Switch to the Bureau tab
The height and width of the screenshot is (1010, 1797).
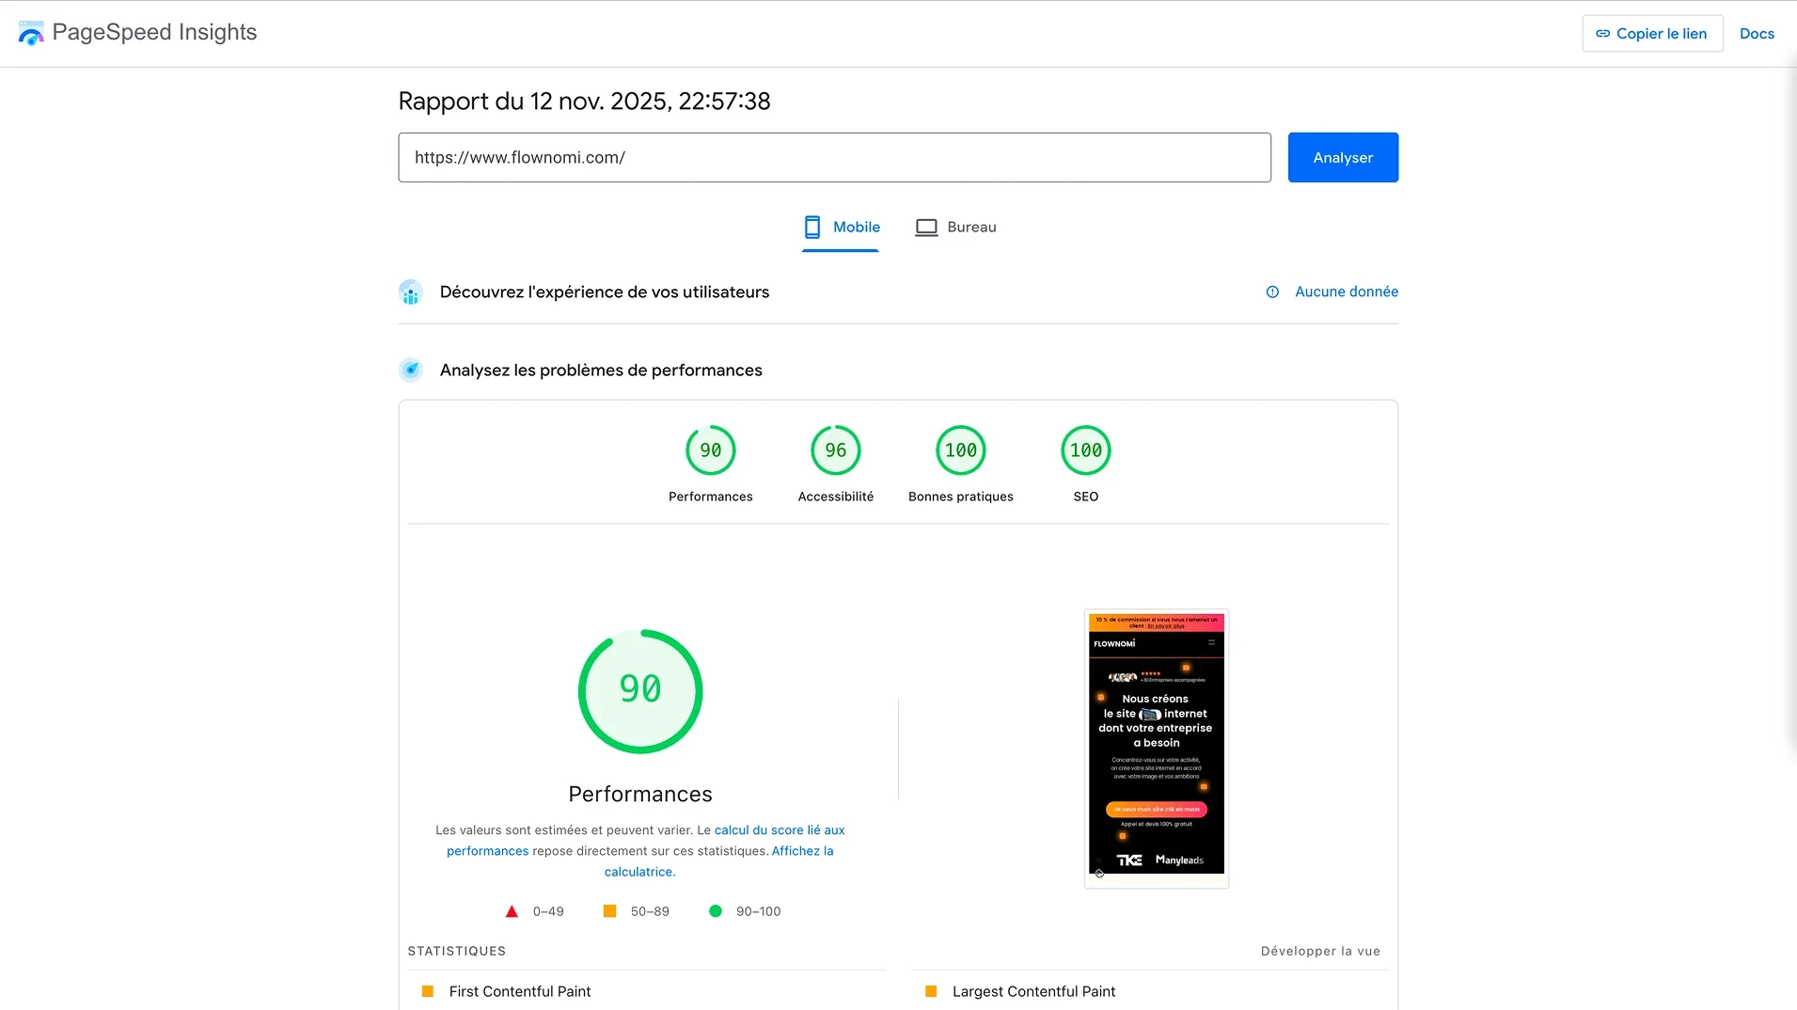pos(956,227)
